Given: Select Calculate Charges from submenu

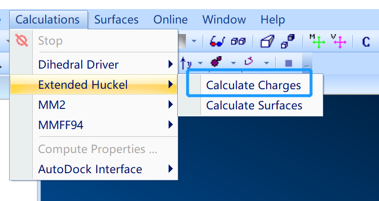Looking at the screenshot, I should (253, 85).
